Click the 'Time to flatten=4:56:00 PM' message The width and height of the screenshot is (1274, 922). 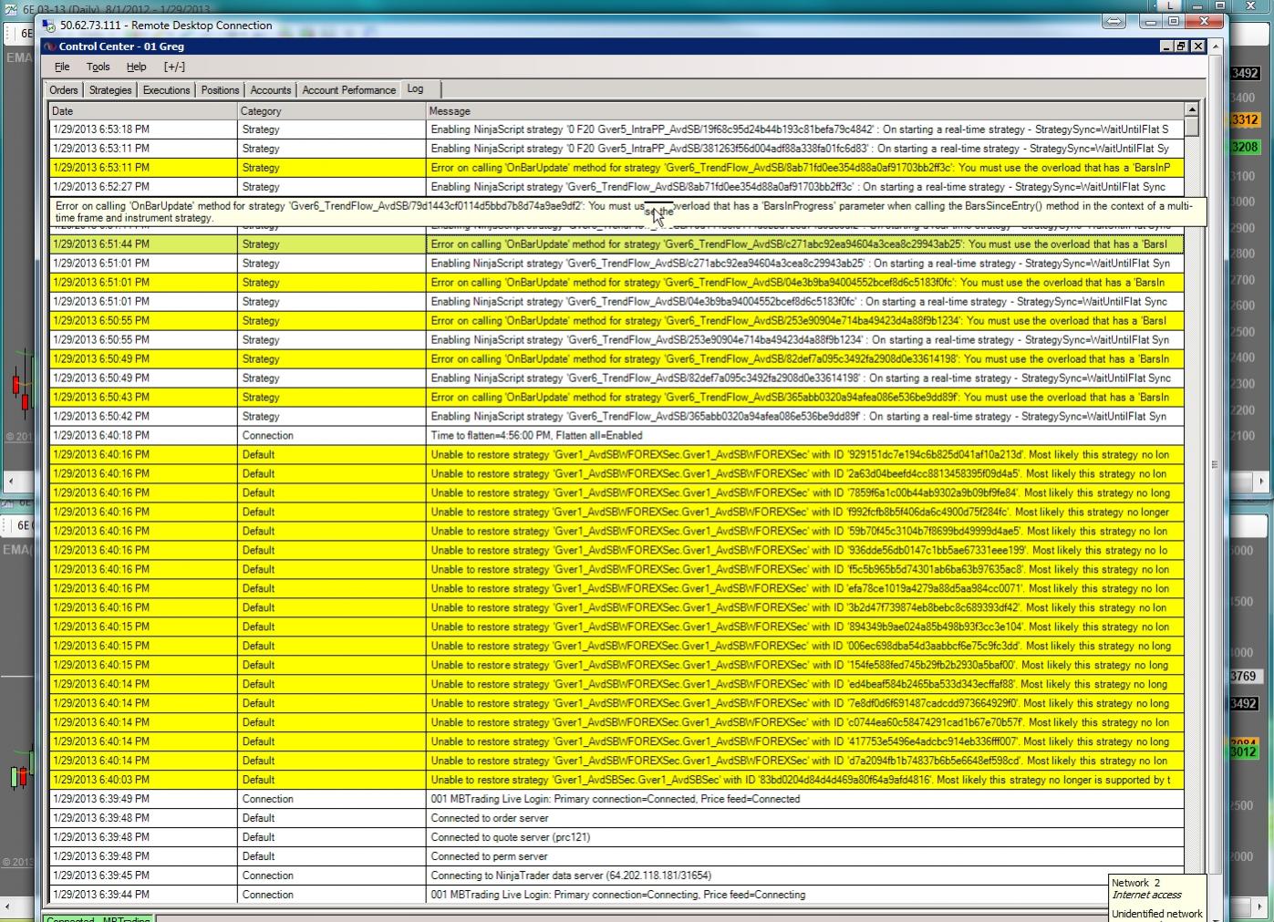[805, 436]
